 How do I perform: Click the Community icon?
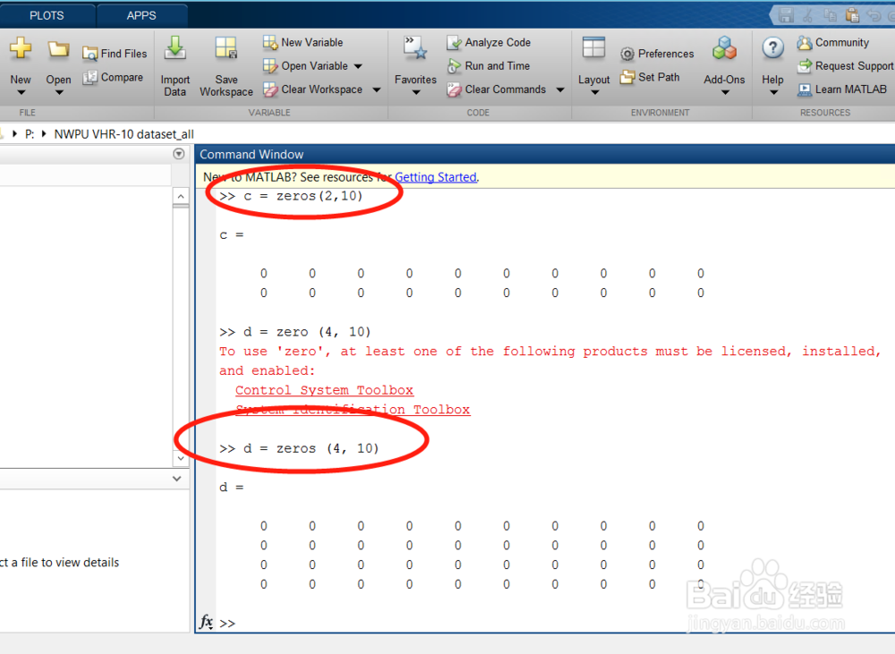[805, 42]
